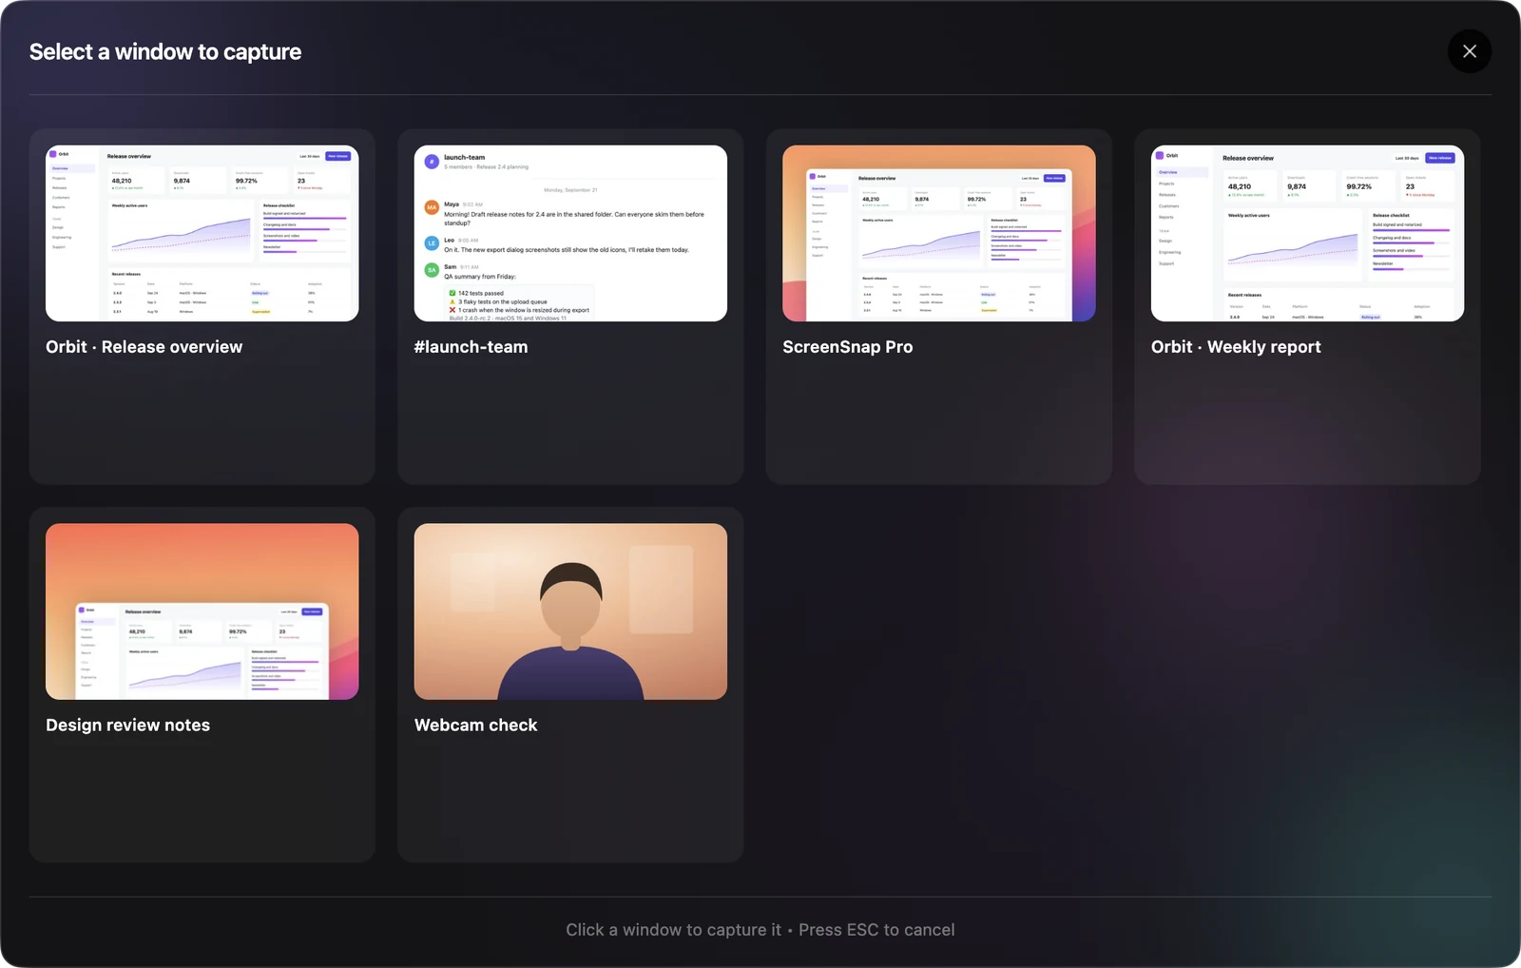Click the "ScreenSnap Pro" window title

(848, 347)
